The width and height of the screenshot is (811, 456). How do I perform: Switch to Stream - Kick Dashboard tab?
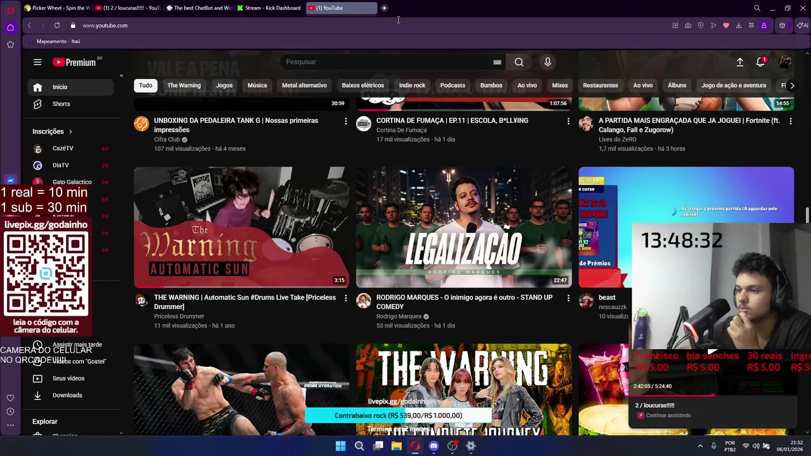point(269,8)
